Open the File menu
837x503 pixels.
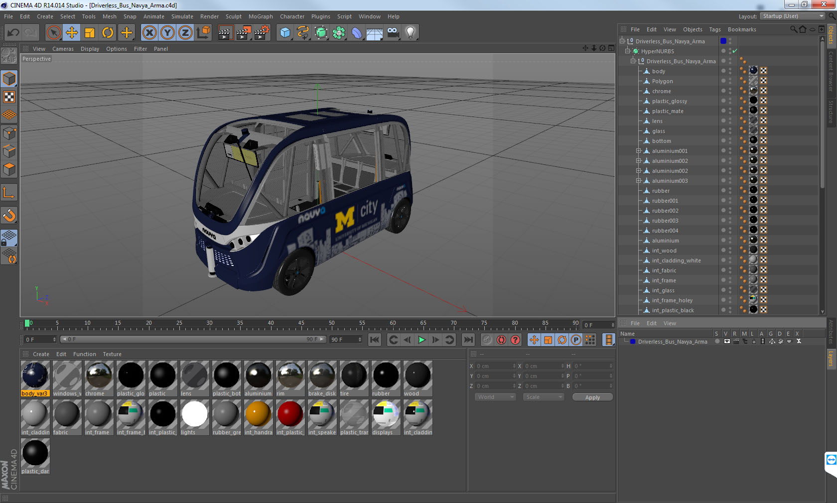(8, 16)
